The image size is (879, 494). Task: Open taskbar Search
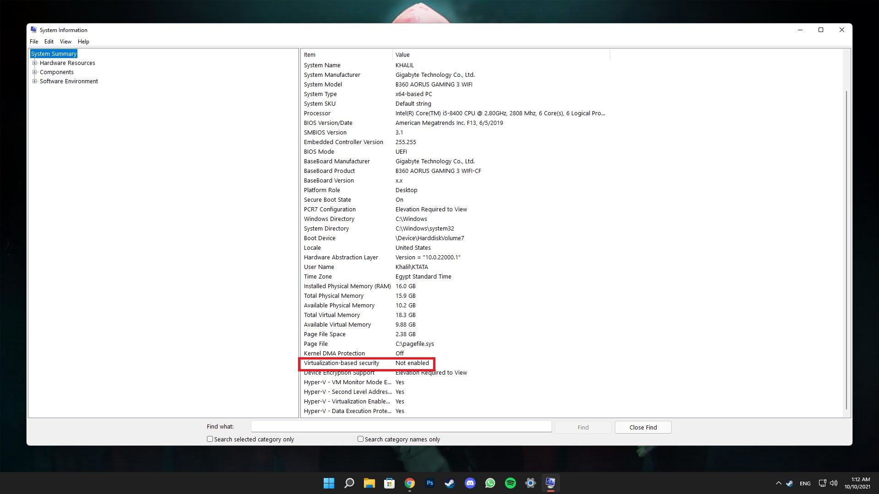pyautogui.click(x=349, y=483)
